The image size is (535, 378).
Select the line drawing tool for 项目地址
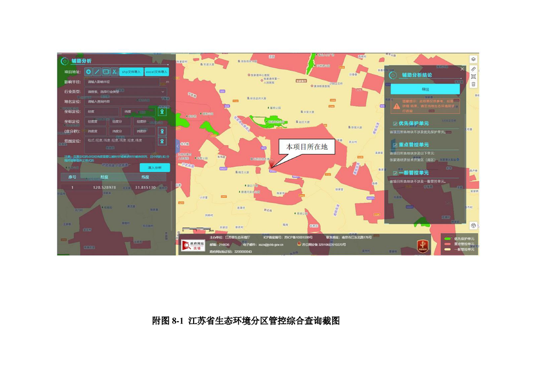point(97,72)
